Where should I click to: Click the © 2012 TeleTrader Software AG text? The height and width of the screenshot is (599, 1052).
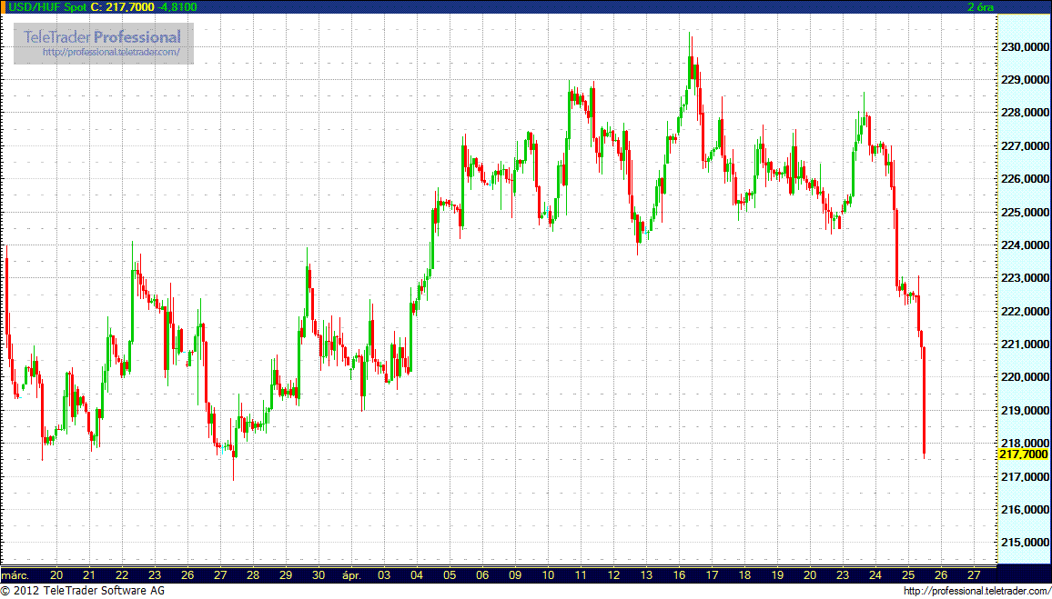pyautogui.click(x=83, y=591)
